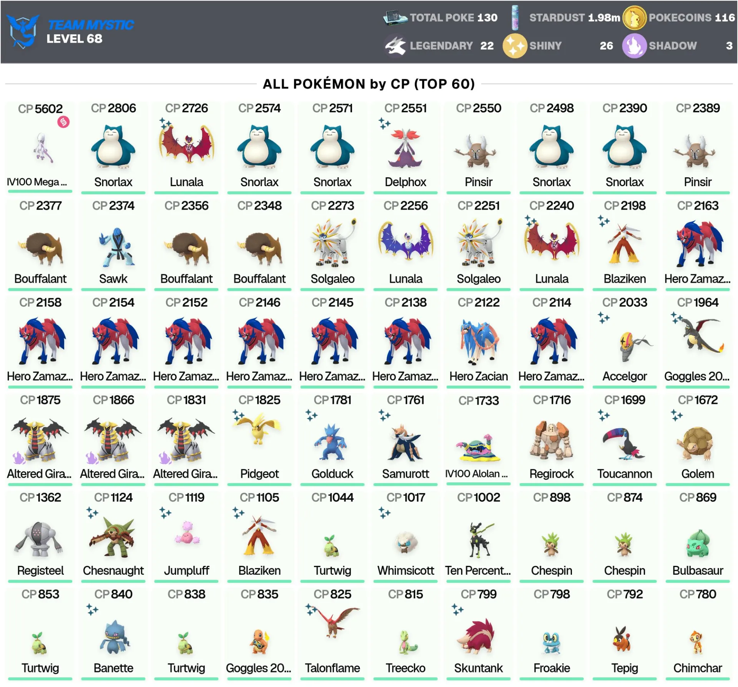The height and width of the screenshot is (687, 738).
Task: Click the pink mega badge on CP 5602
Action: point(63,122)
